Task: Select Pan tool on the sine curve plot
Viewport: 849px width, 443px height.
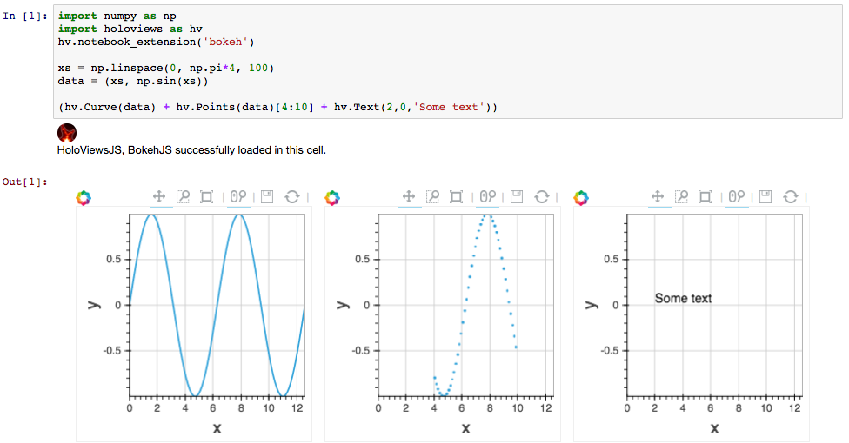Action: (x=160, y=197)
